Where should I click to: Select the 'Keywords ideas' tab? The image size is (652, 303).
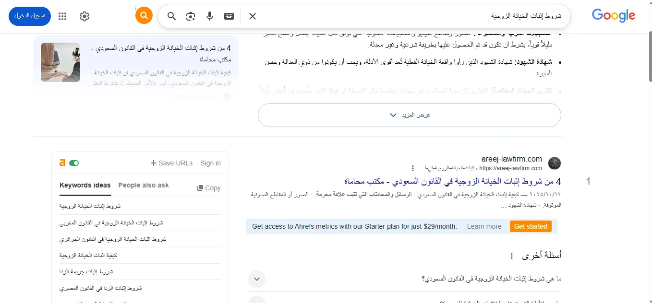tap(85, 185)
